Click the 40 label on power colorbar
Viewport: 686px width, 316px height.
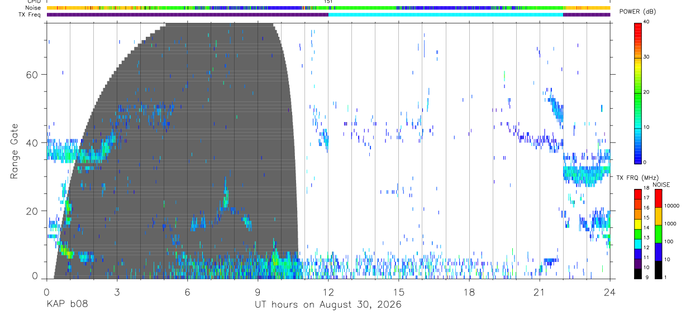pos(647,22)
